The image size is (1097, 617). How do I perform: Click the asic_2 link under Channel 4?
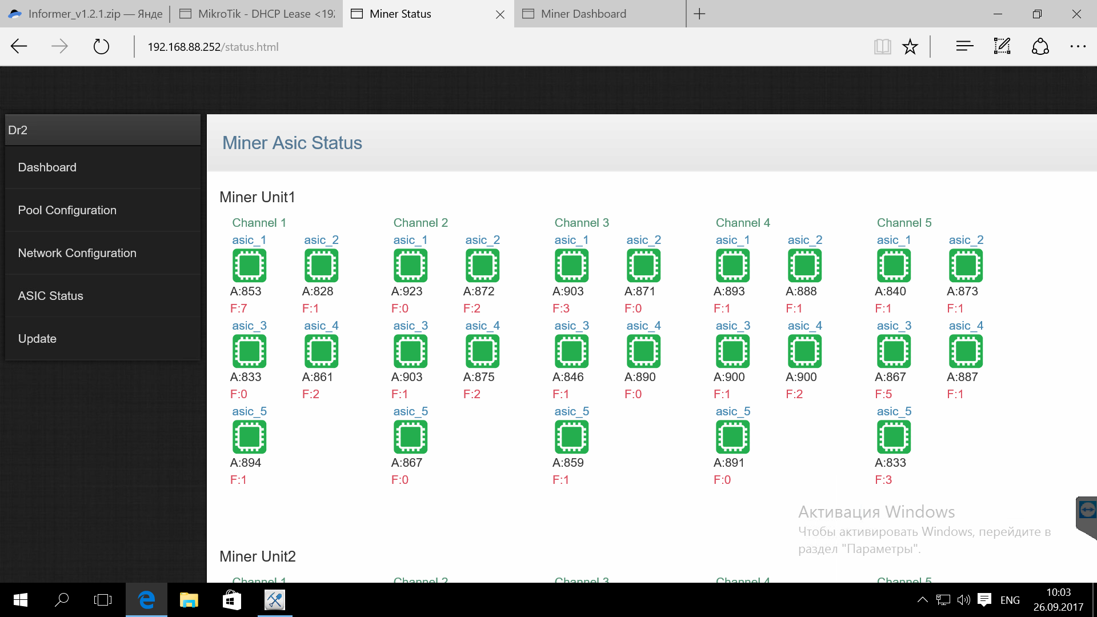pyautogui.click(x=804, y=240)
